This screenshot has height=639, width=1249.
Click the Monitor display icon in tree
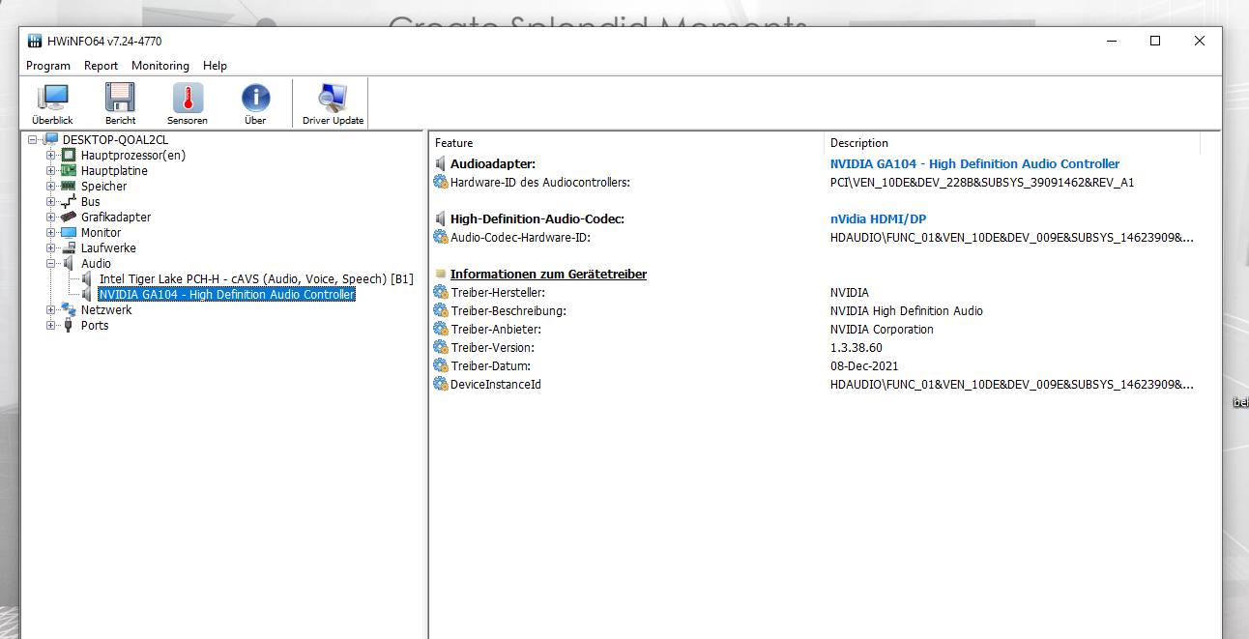[69, 233]
